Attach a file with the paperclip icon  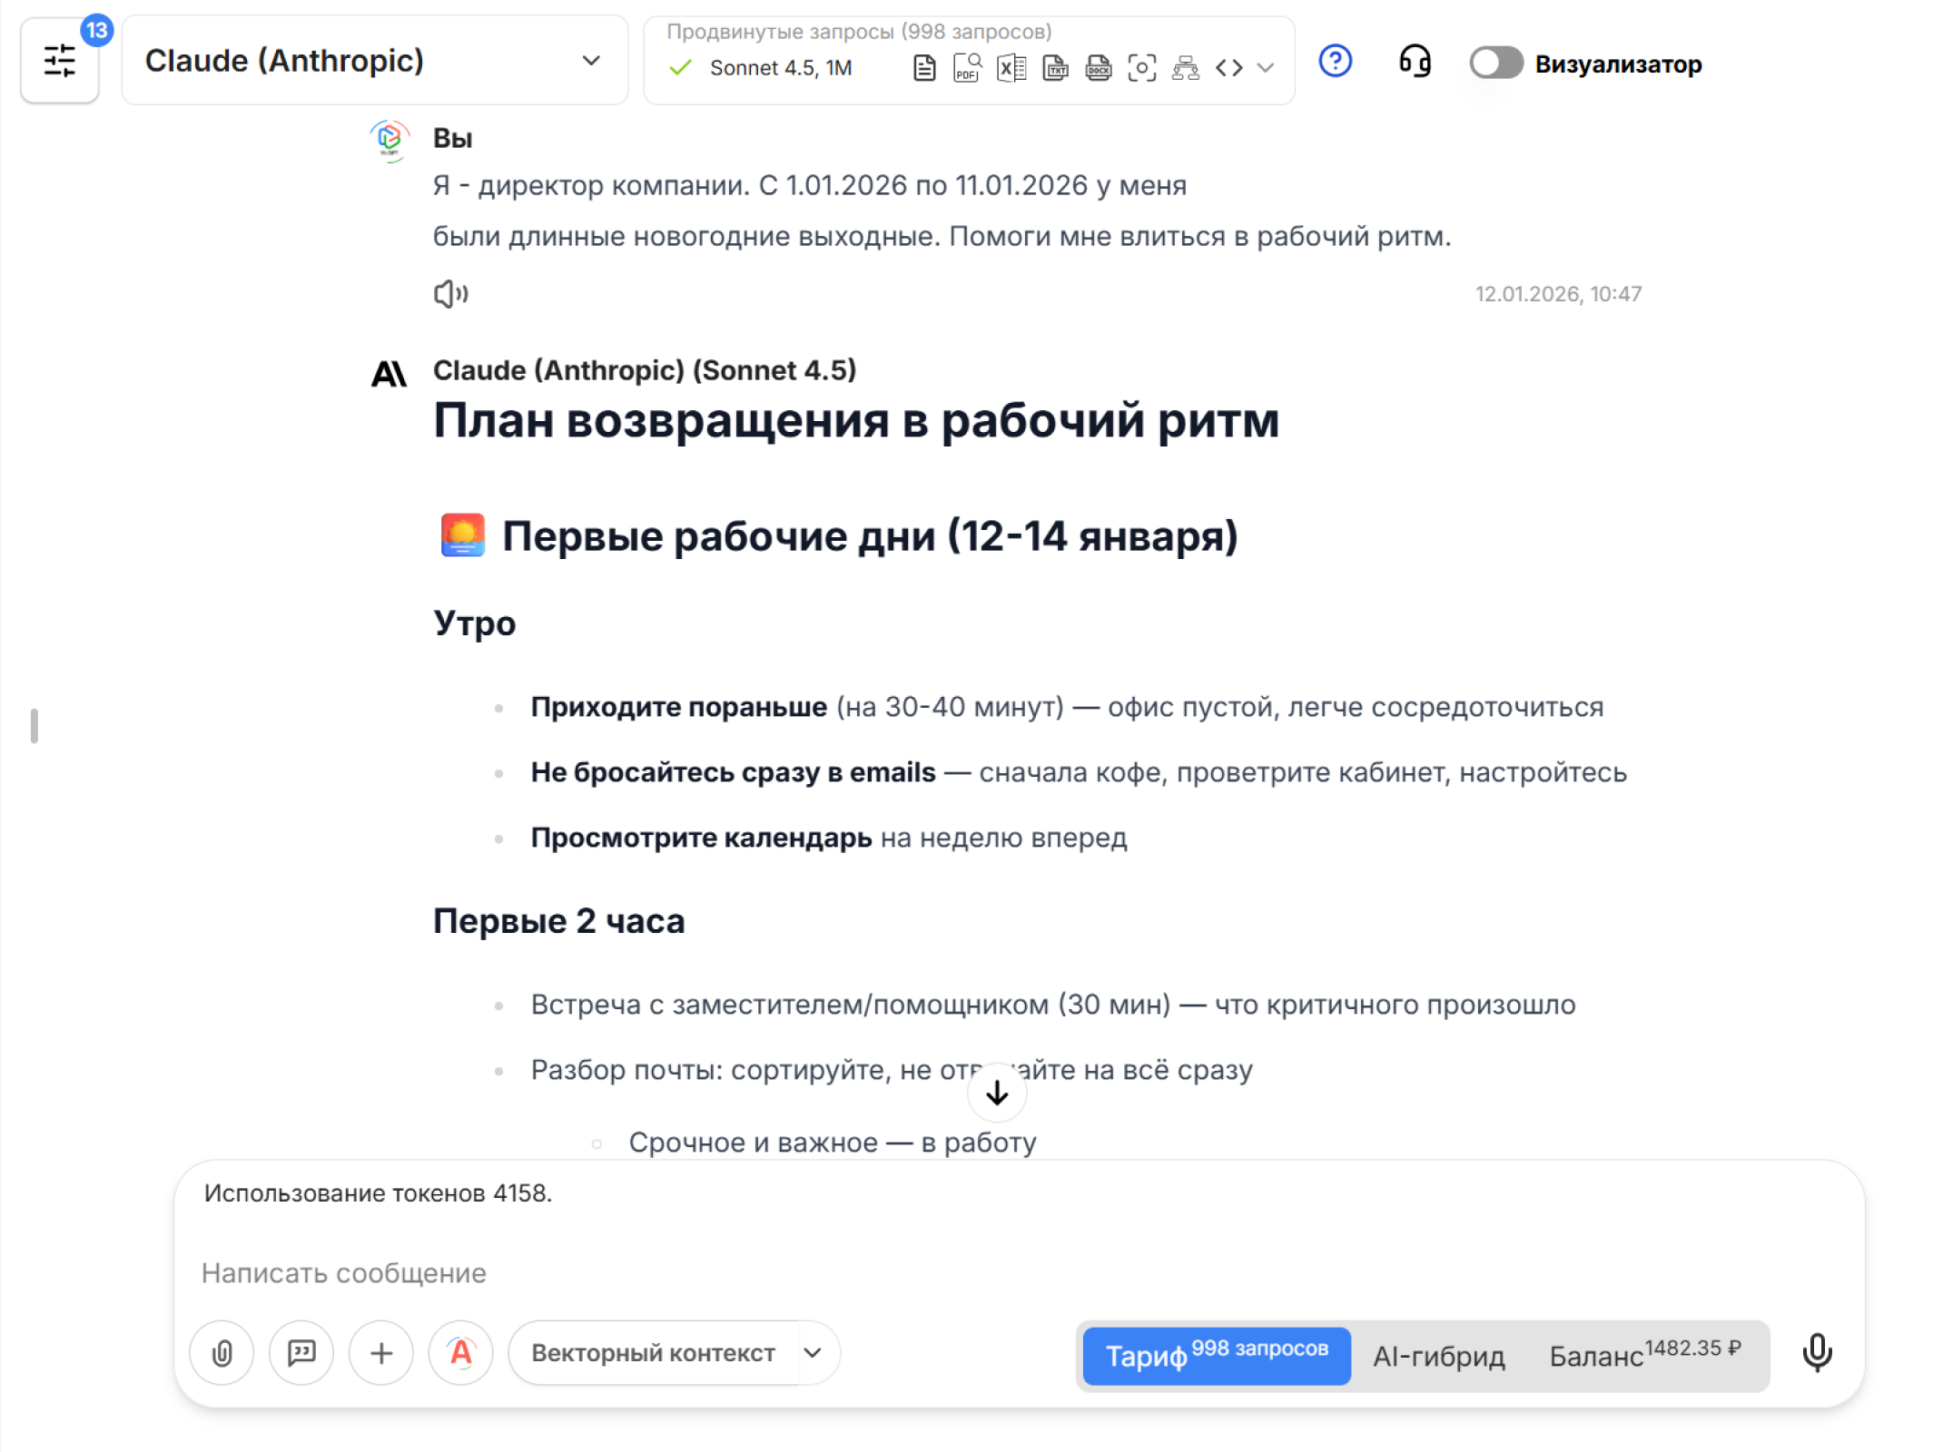click(222, 1353)
